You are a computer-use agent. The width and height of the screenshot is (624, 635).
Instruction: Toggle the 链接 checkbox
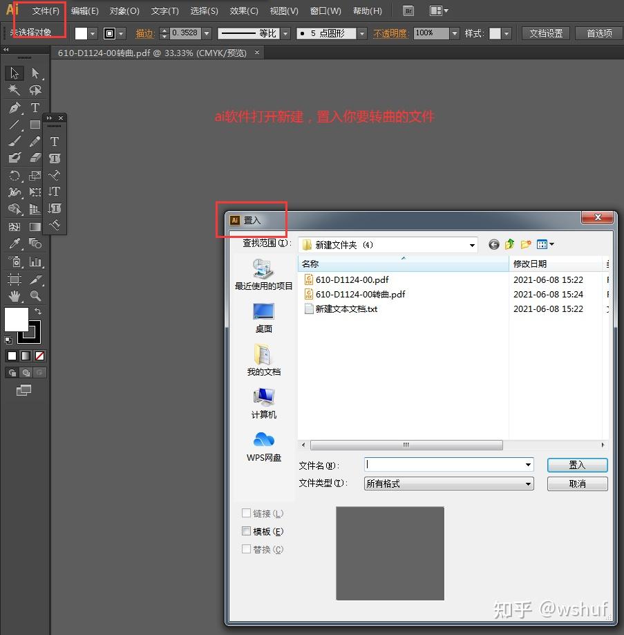247,513
